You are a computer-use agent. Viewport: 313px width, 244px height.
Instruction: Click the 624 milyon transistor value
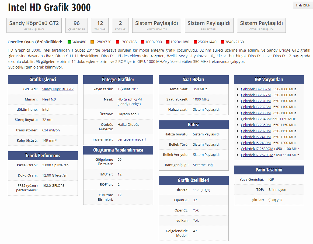click(51, 130)
